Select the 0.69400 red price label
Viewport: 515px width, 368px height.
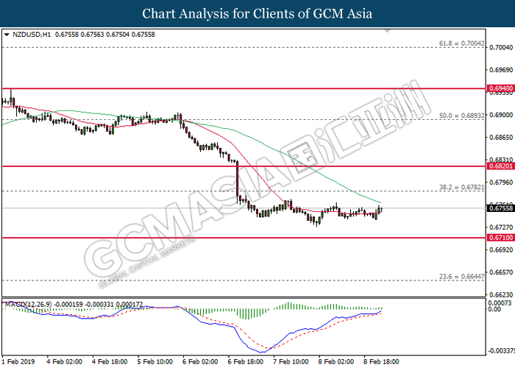point(500,88)
